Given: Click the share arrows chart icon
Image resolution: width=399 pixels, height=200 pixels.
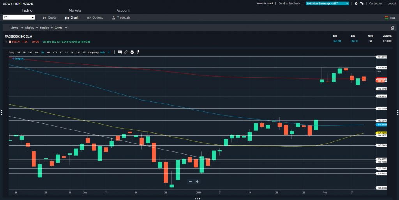Looking at the screenshot, I should click(x=138, y=52).
